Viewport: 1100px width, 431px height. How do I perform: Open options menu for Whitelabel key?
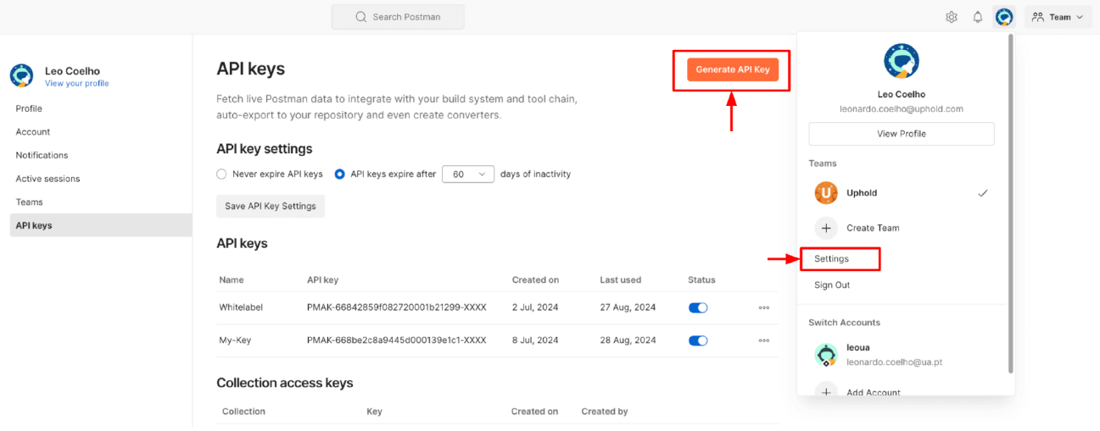click(764, 307)
